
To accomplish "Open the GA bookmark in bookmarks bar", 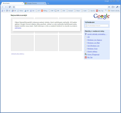I will [32, 11].
